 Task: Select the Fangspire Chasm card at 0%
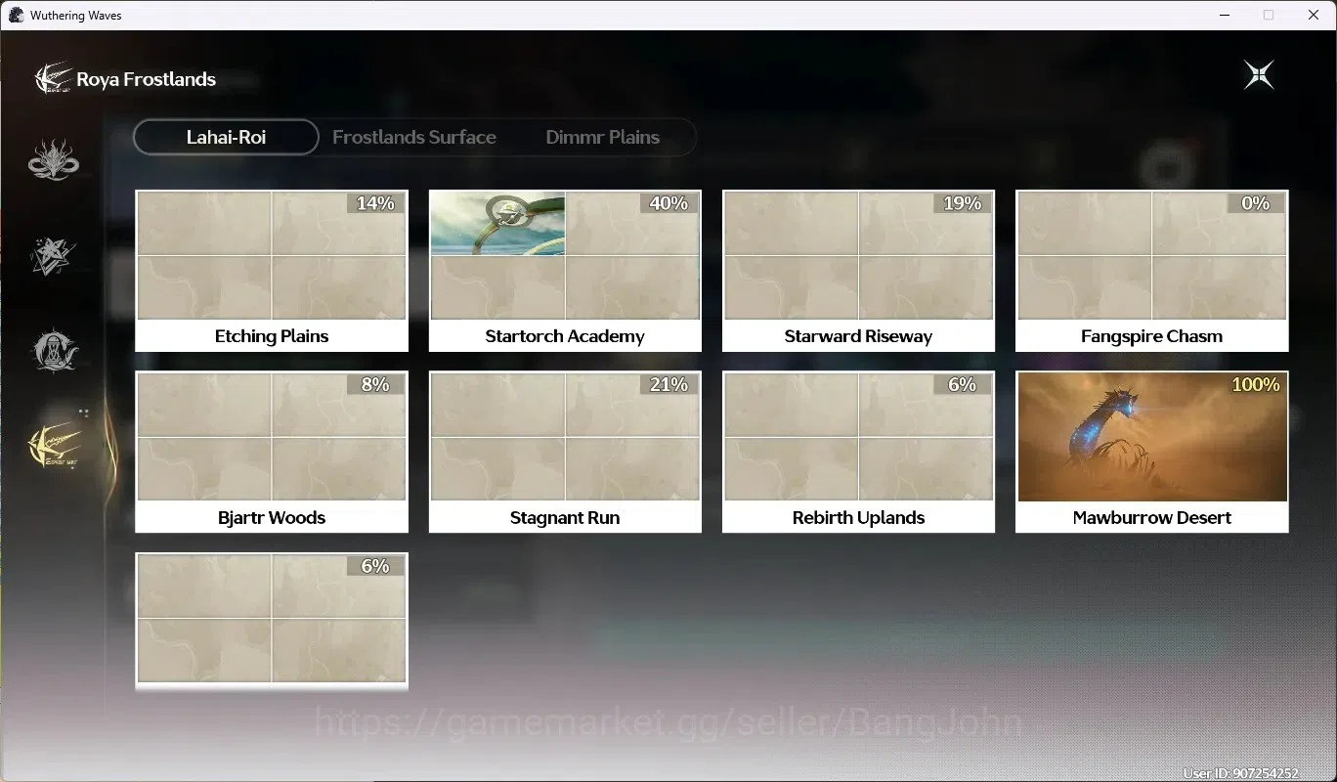coord(1152,271)
